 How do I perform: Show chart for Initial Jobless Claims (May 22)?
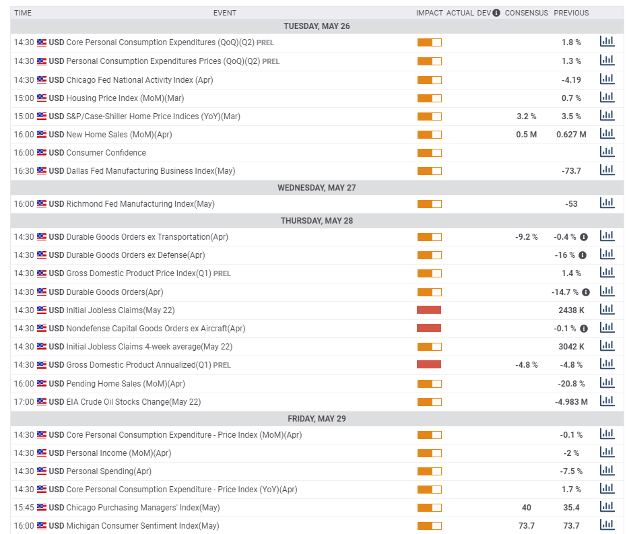pyautogui.click(x=607, y=310)
